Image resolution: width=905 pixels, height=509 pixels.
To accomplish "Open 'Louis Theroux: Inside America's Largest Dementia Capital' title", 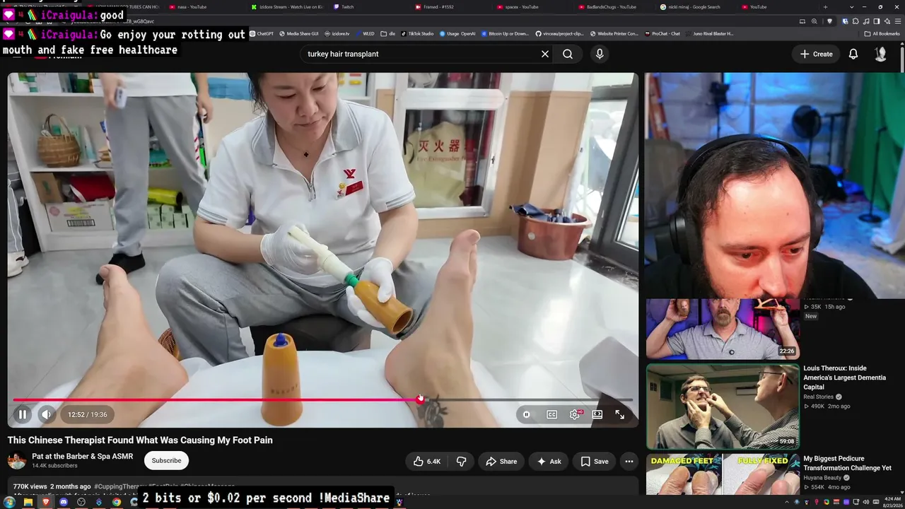I will coord(845,378).
